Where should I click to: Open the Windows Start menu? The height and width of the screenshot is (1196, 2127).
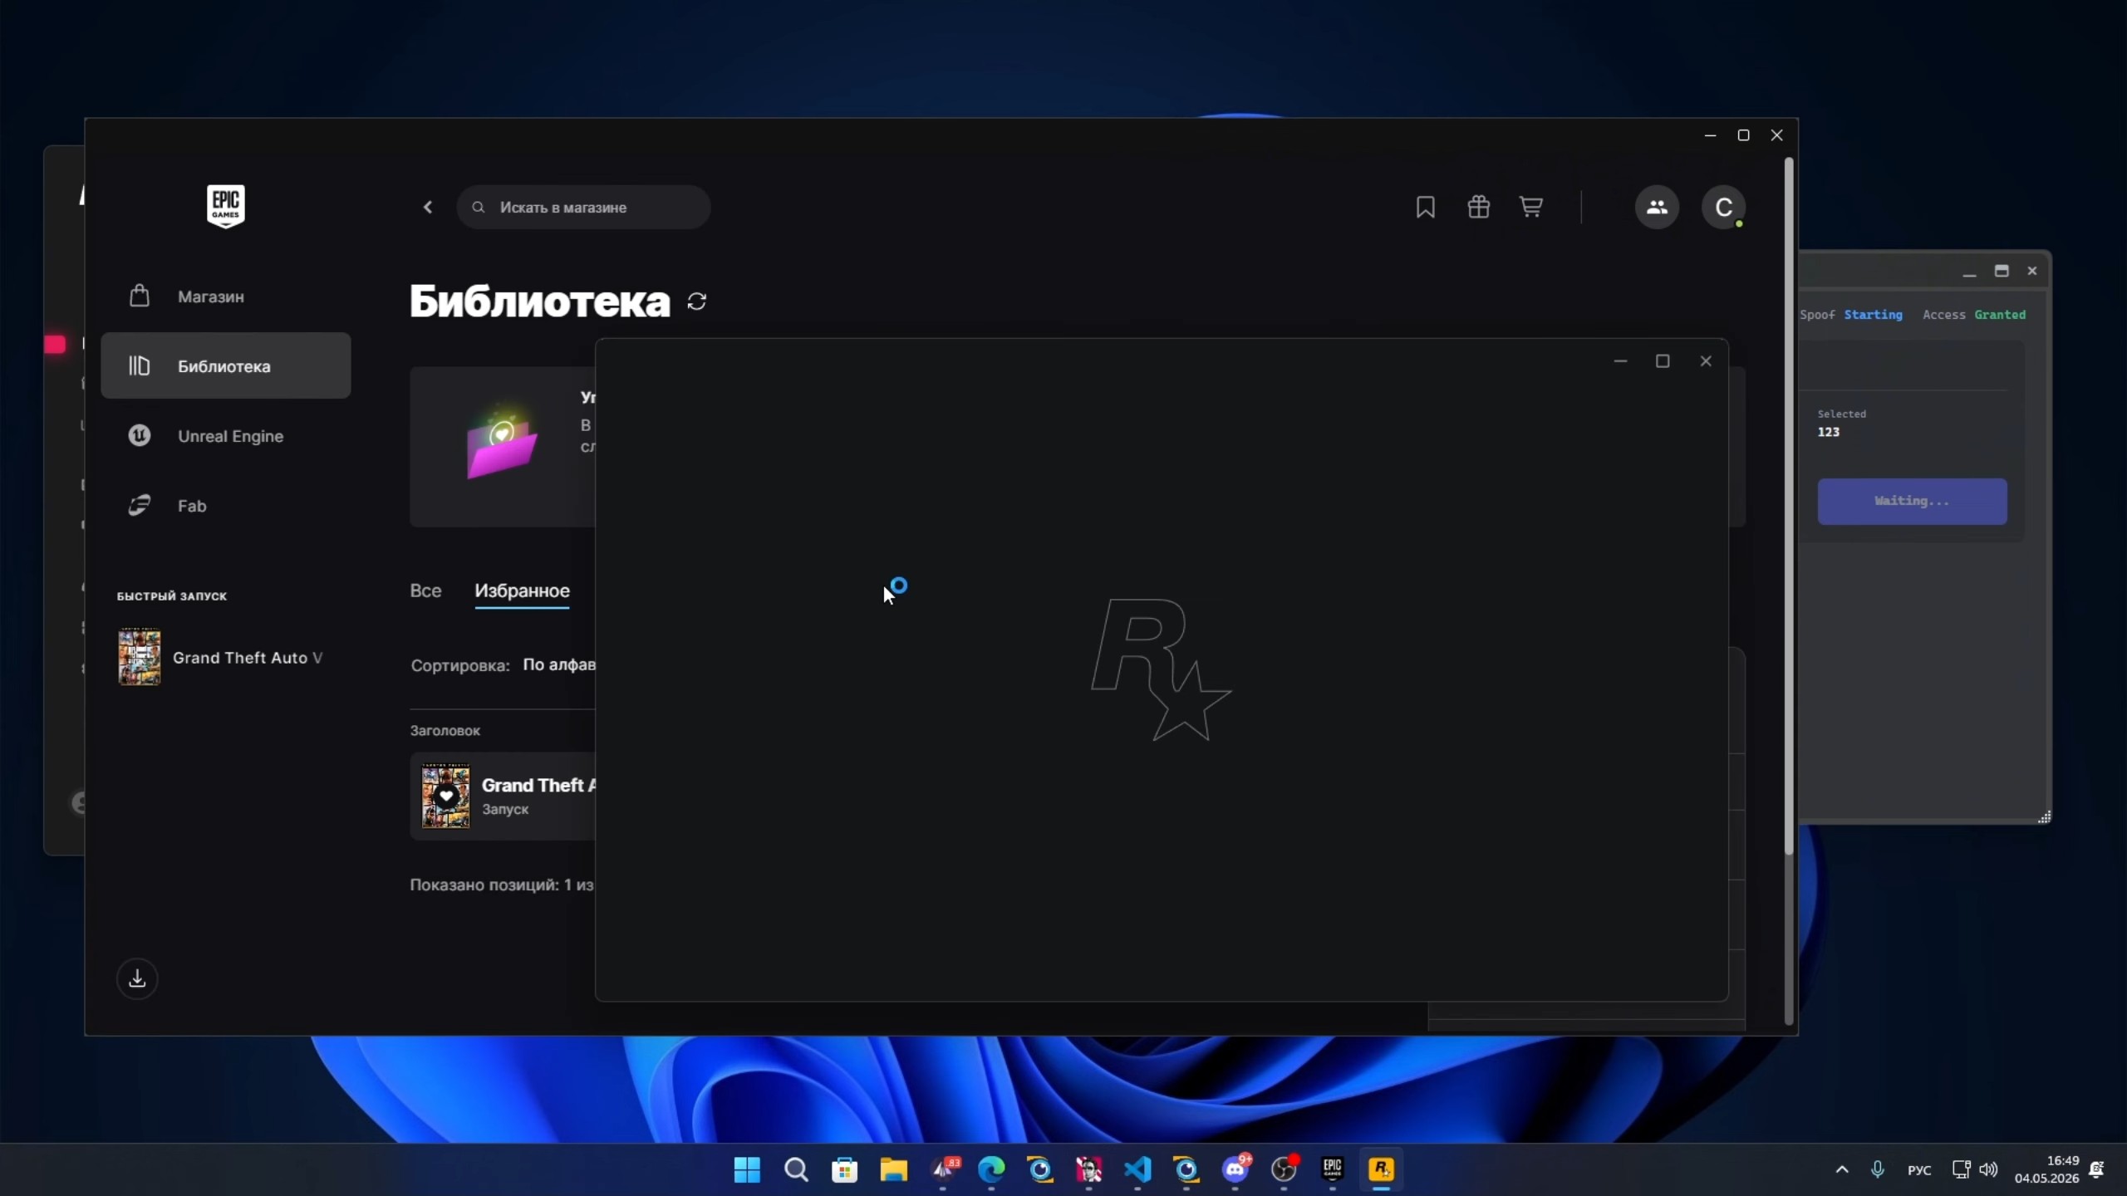tap(747, 1169)
